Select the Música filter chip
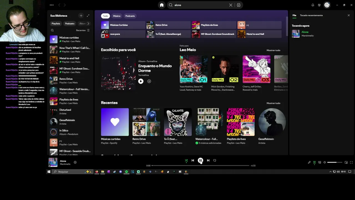This screenshot has width=355, height=200. [117, 16]
